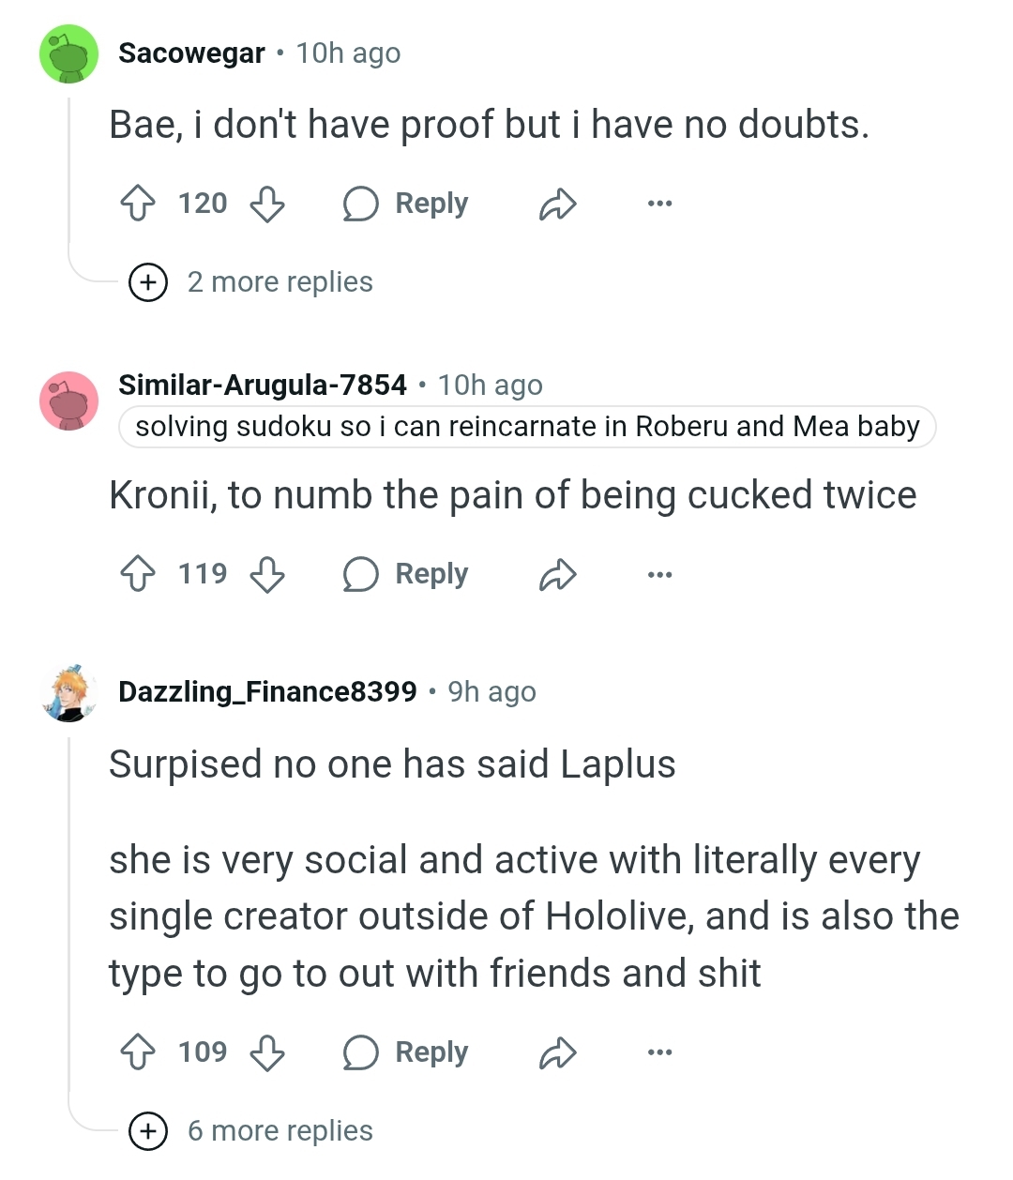Downvote Dazzling_Finance8399's comment
This screenshot has width=1013, height=1180.
click(267, 1052)
